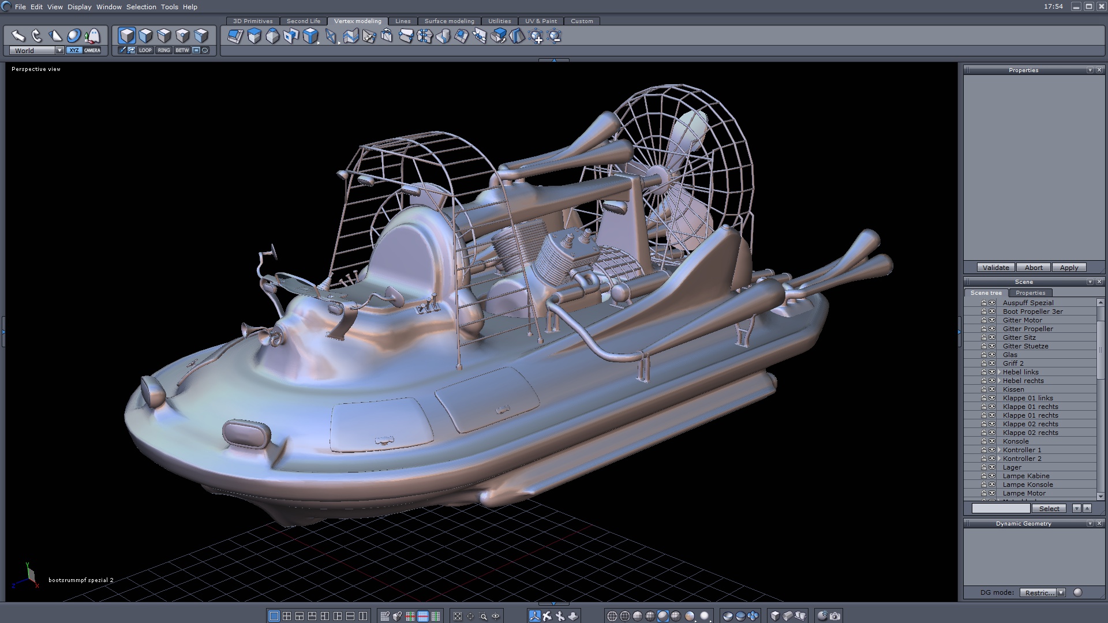Switch to single viewport layout

pos(274,616)
